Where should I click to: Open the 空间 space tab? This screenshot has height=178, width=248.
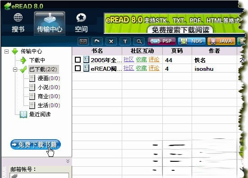click(x=81, y=23)
